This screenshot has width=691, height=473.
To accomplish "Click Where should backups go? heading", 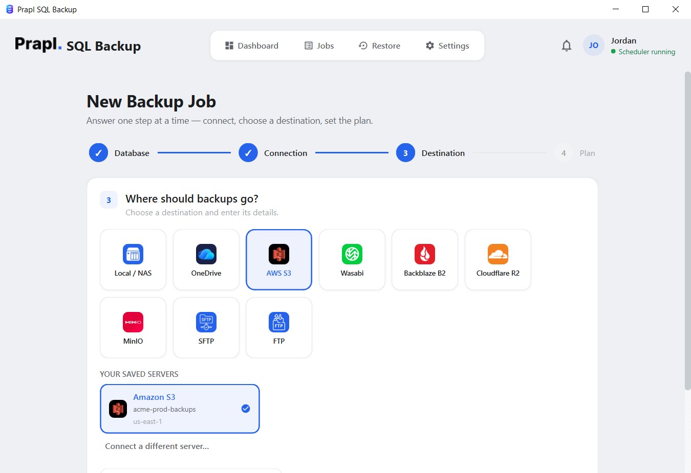I will tap(192, 199).
